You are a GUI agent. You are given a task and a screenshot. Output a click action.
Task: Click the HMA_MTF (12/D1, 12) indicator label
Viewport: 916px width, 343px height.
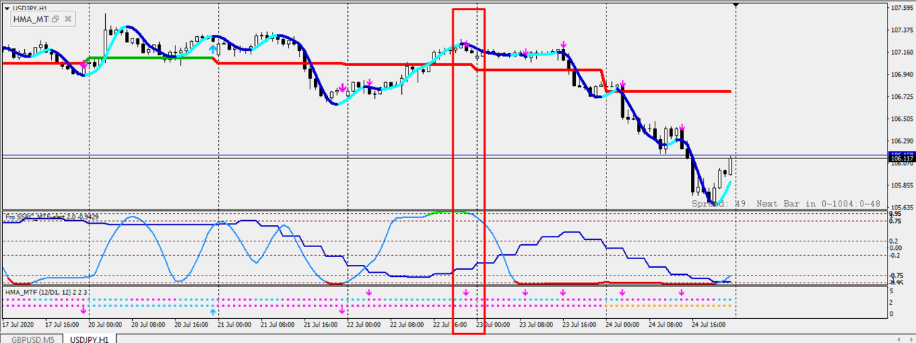click(47, 291)
